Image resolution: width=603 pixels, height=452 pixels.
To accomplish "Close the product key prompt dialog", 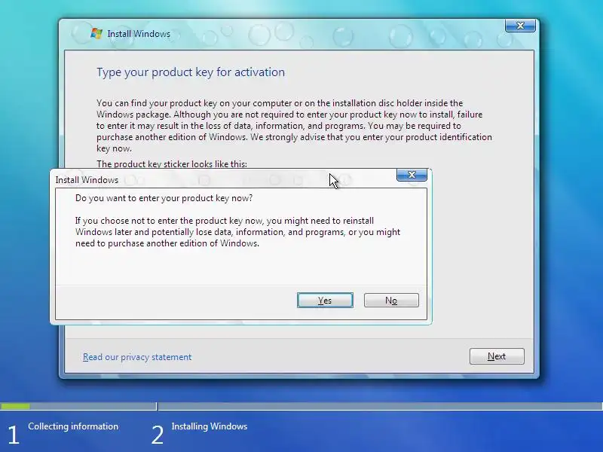I will tap(412, 175).
